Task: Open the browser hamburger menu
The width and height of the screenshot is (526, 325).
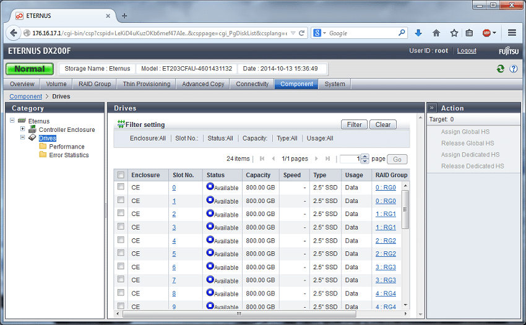Action: (x=512, y=33)
